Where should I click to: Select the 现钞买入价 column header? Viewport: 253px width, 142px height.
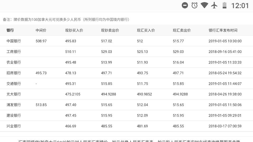(x=74, y=30)
